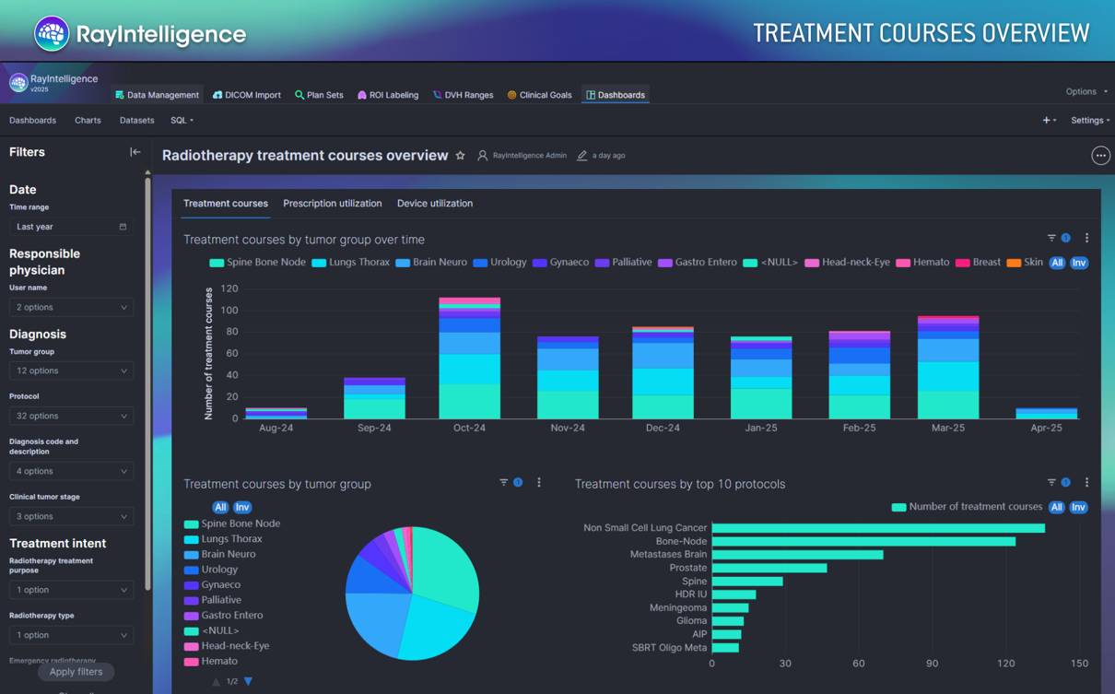Open kebab menu of tumor group pie chart
1115x694 pixels.
point(539,482)
